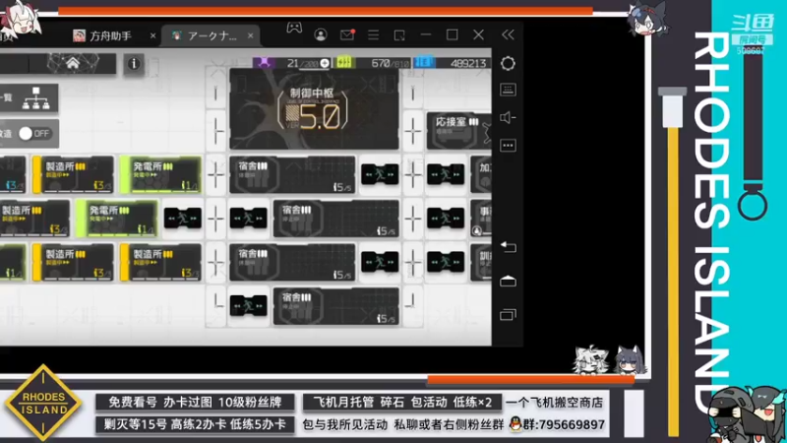
Task: Open the keyboard mapping icon in sidebar
Action: click(508, 90)
